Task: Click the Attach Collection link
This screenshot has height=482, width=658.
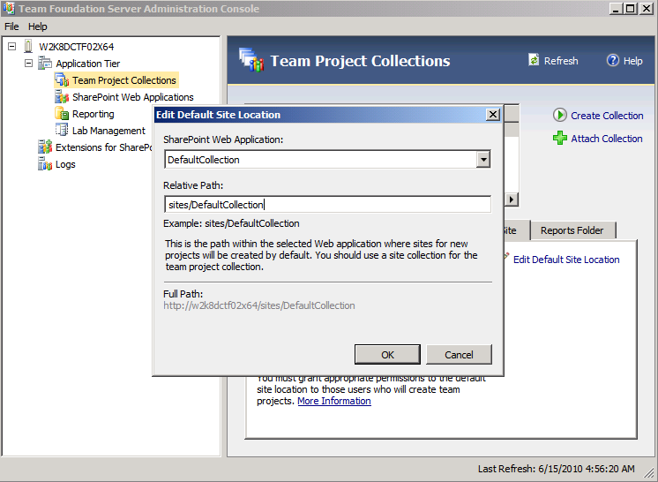Action: [x=606, y=139]
